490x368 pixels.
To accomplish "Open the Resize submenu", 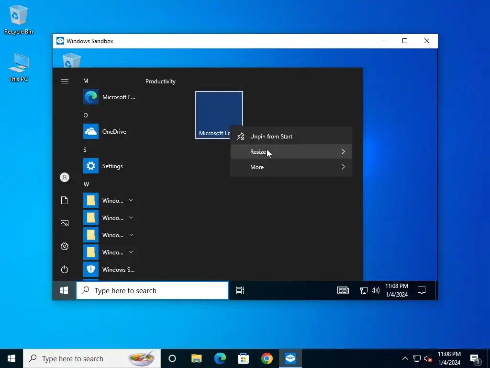I will coord(291,151).
